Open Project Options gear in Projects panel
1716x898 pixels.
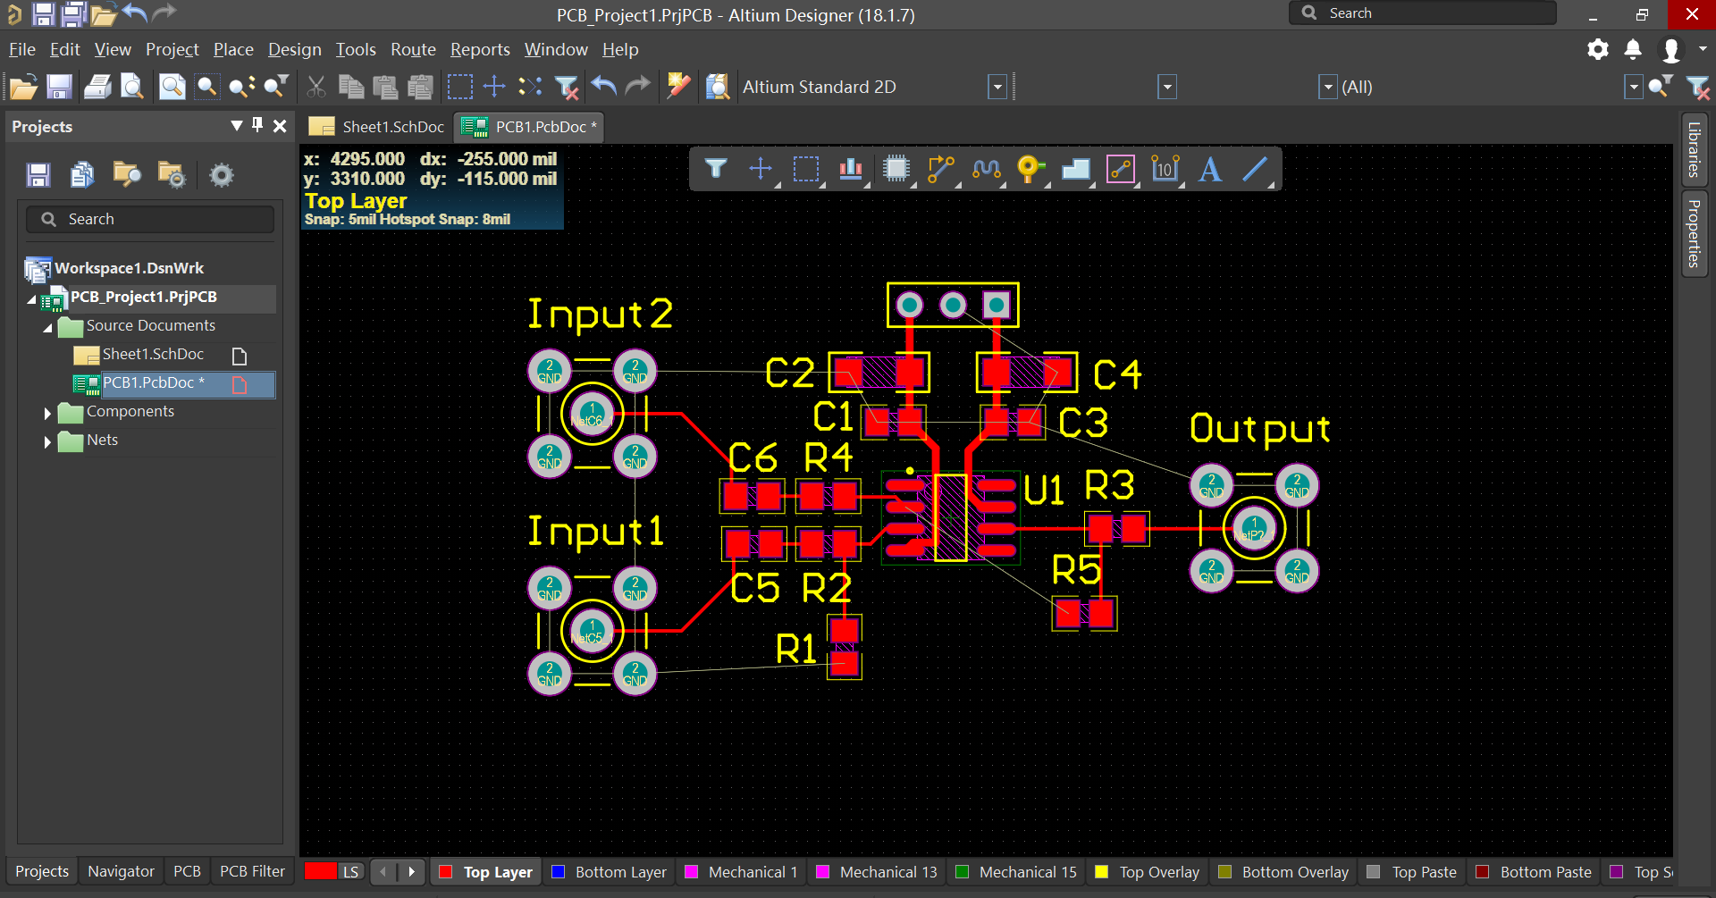coord(221,175)
